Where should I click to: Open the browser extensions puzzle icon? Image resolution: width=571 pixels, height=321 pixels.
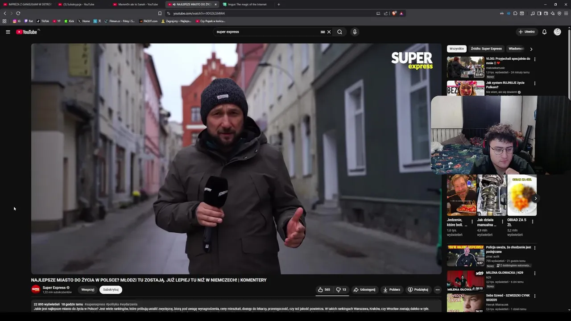[x=515, y=13]
